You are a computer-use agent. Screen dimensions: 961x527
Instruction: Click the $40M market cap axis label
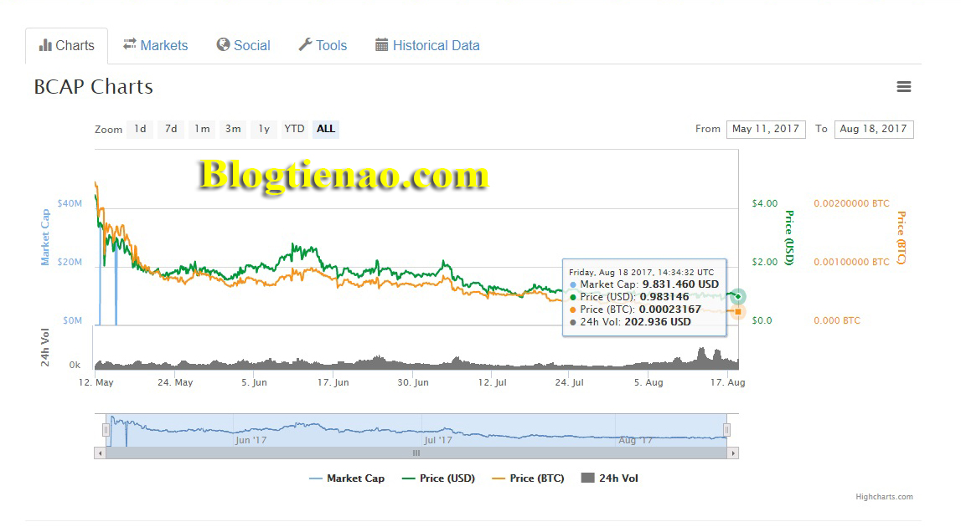[x=70, y=204]
